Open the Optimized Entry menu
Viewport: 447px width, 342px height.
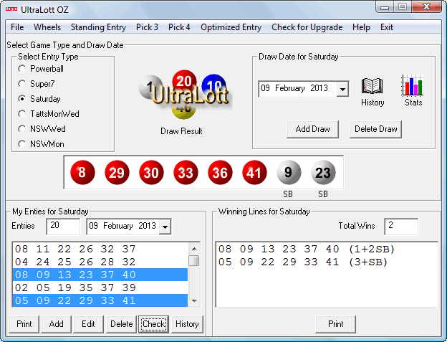click(x=231, y=27)
